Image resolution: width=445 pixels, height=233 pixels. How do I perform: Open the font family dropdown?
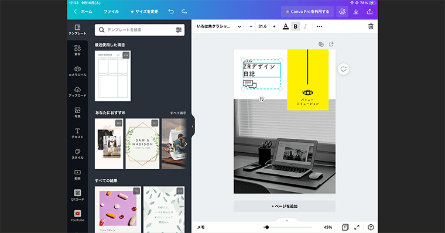tap(219, 26)
